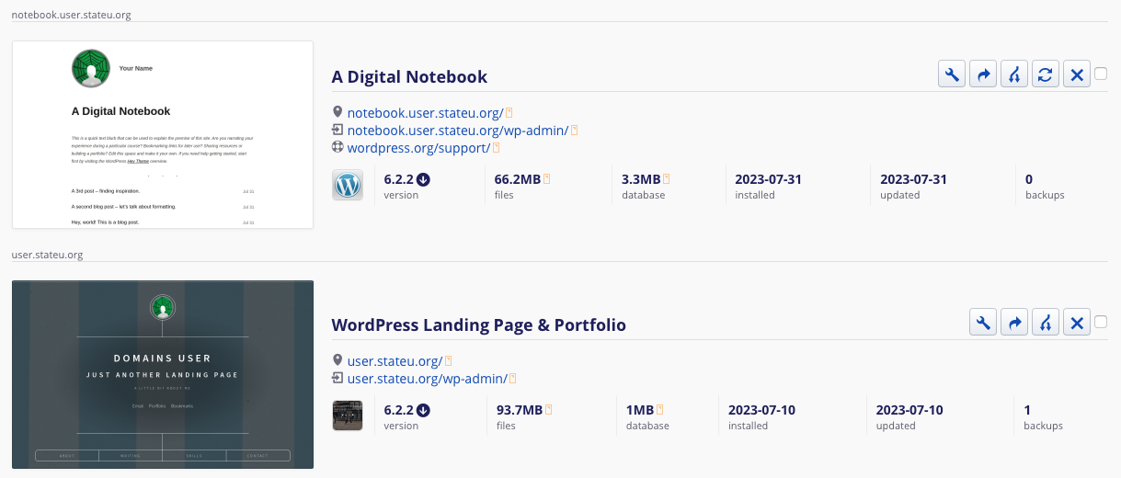
Task: Click Domains User landing page preview thumbnail
Action: click(163, 374)
